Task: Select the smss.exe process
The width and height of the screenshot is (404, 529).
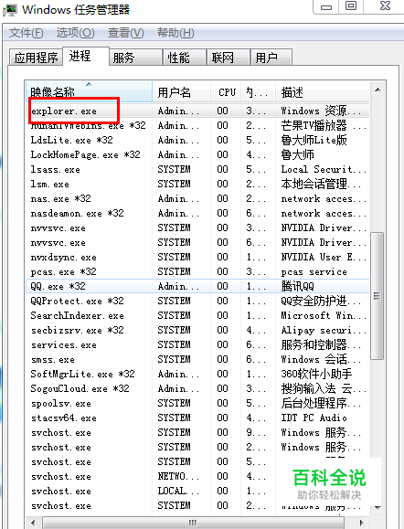Action: (x=197, y=359)
